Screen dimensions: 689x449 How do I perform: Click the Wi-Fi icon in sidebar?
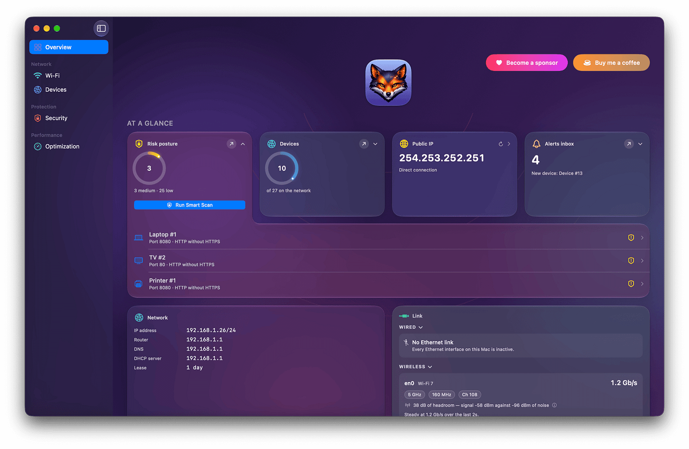click(38, 76)
